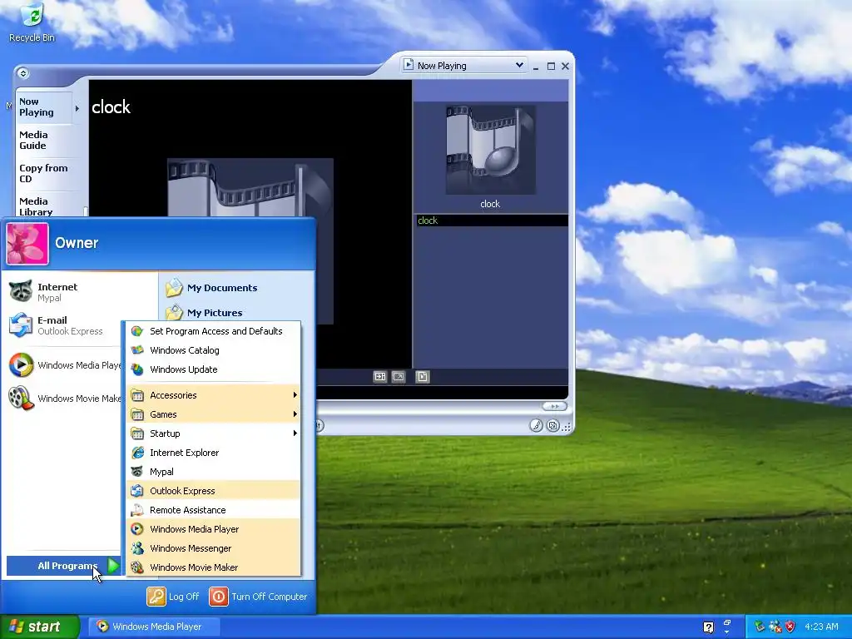Click the Windows Messenger icon
Screen dimensions: 852x639
click(x=137, y=548)
